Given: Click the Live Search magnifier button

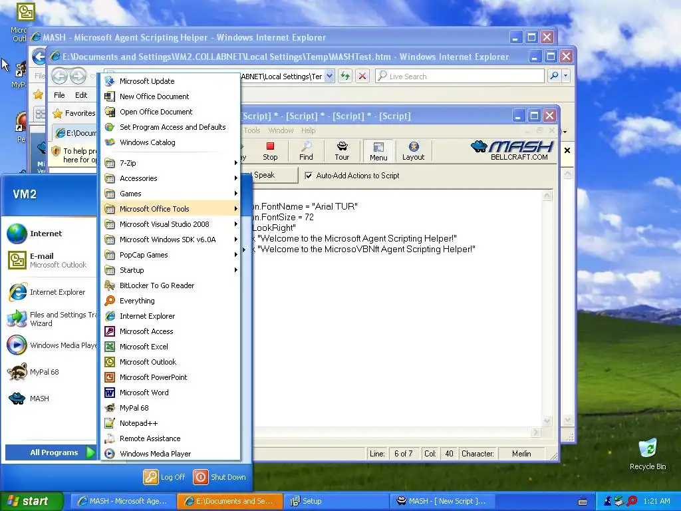Looking at the screenshot, I should point(554,76).
